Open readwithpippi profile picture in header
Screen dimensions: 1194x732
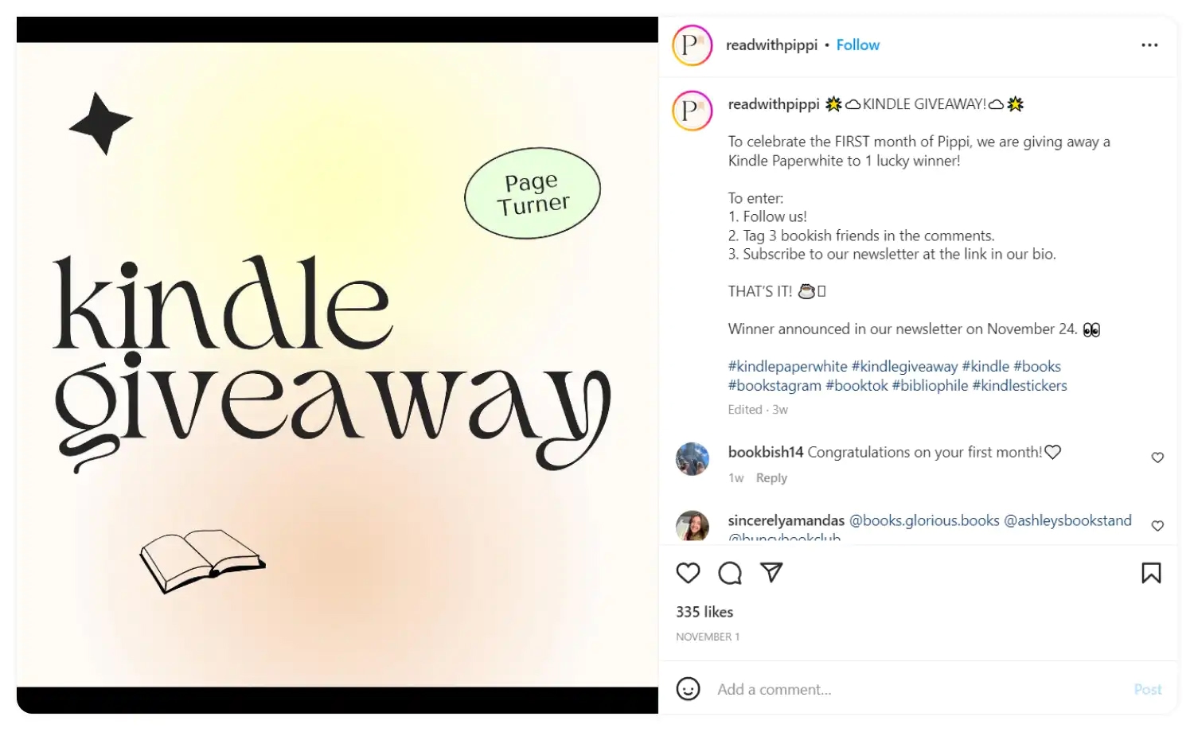(x=692, y=45)
